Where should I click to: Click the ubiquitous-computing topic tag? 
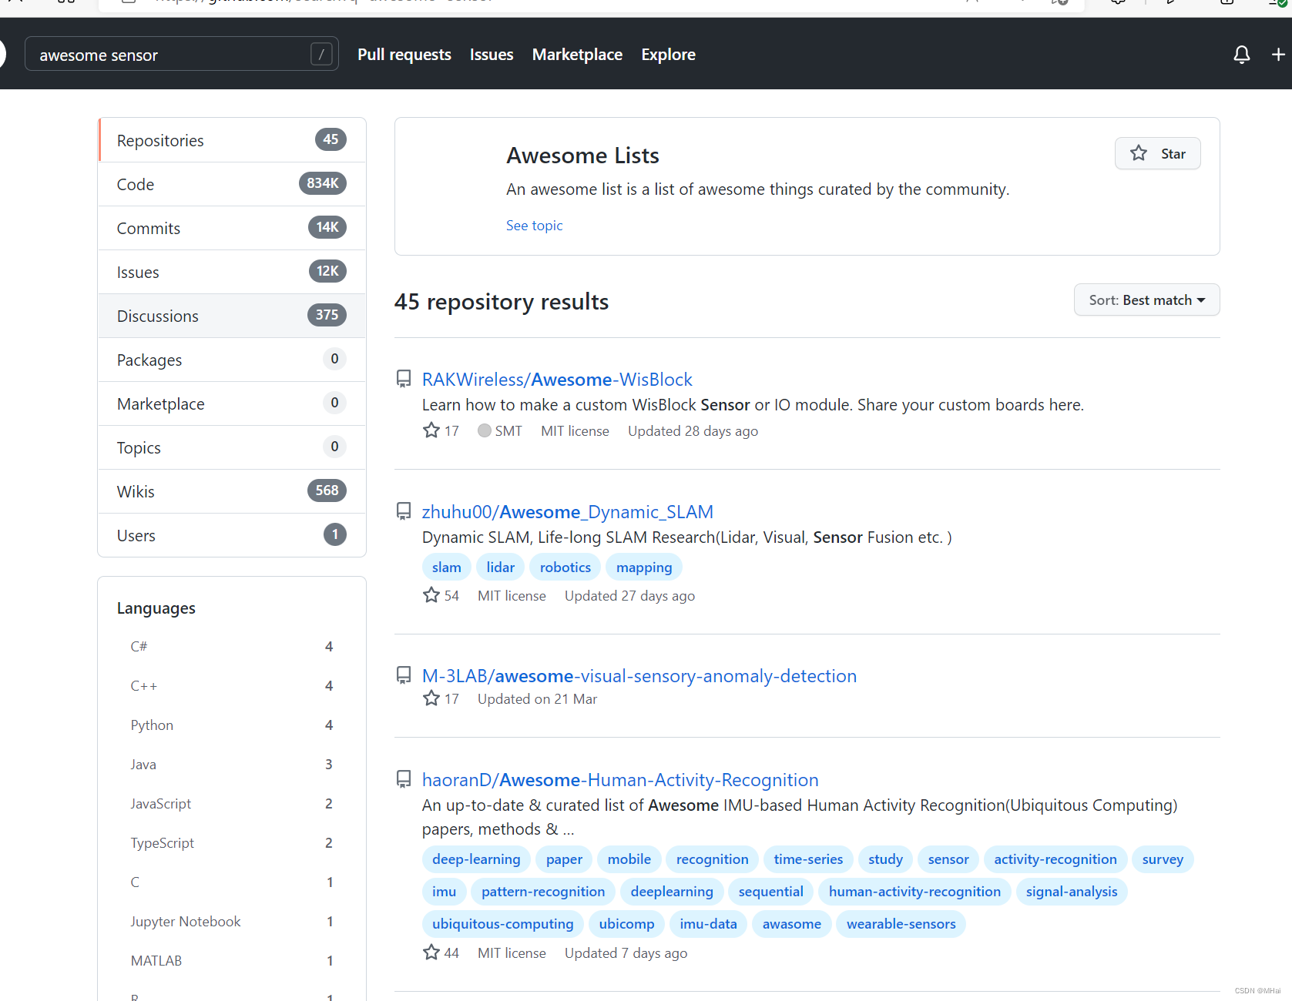[x=503, y=923]
